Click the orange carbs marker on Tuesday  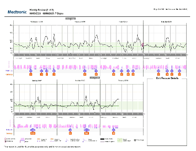[x=113, y=133]
